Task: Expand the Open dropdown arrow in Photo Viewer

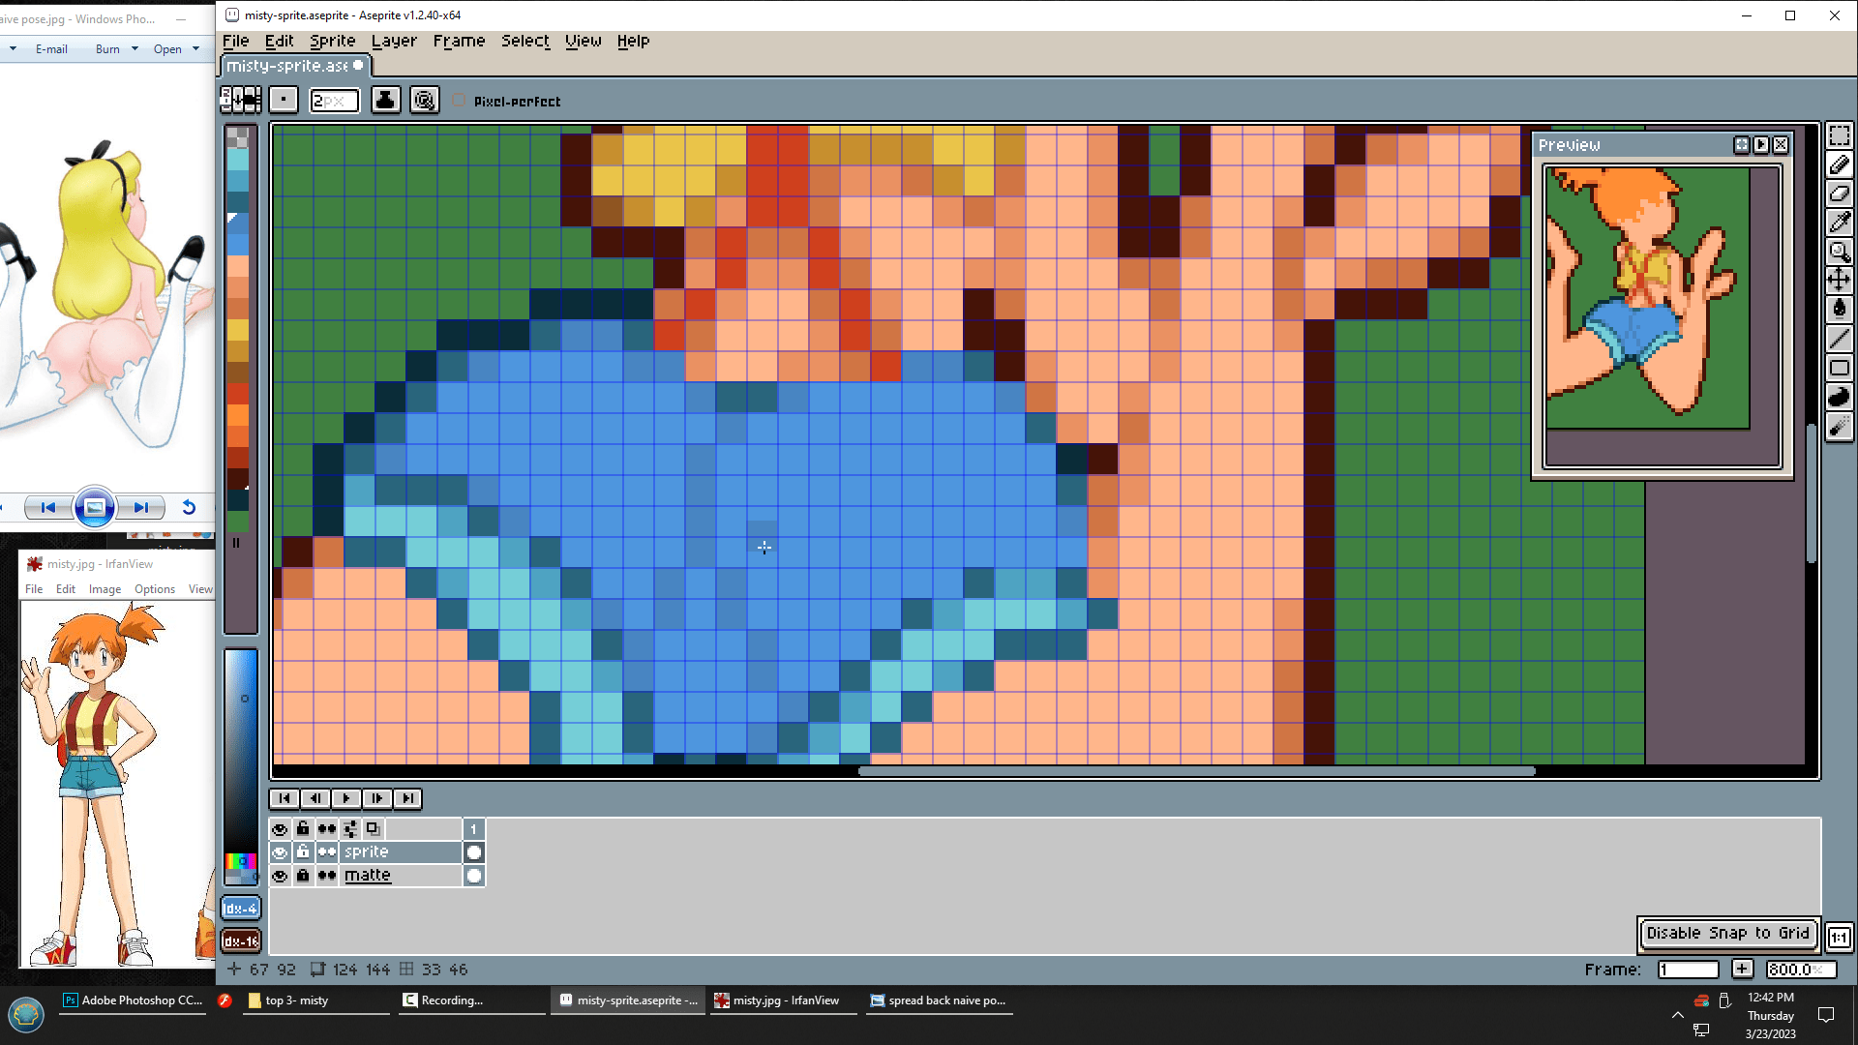Action: click(195, 48)
